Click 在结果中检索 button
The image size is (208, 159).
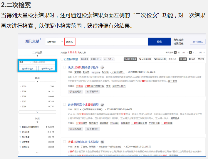point(28,68)
